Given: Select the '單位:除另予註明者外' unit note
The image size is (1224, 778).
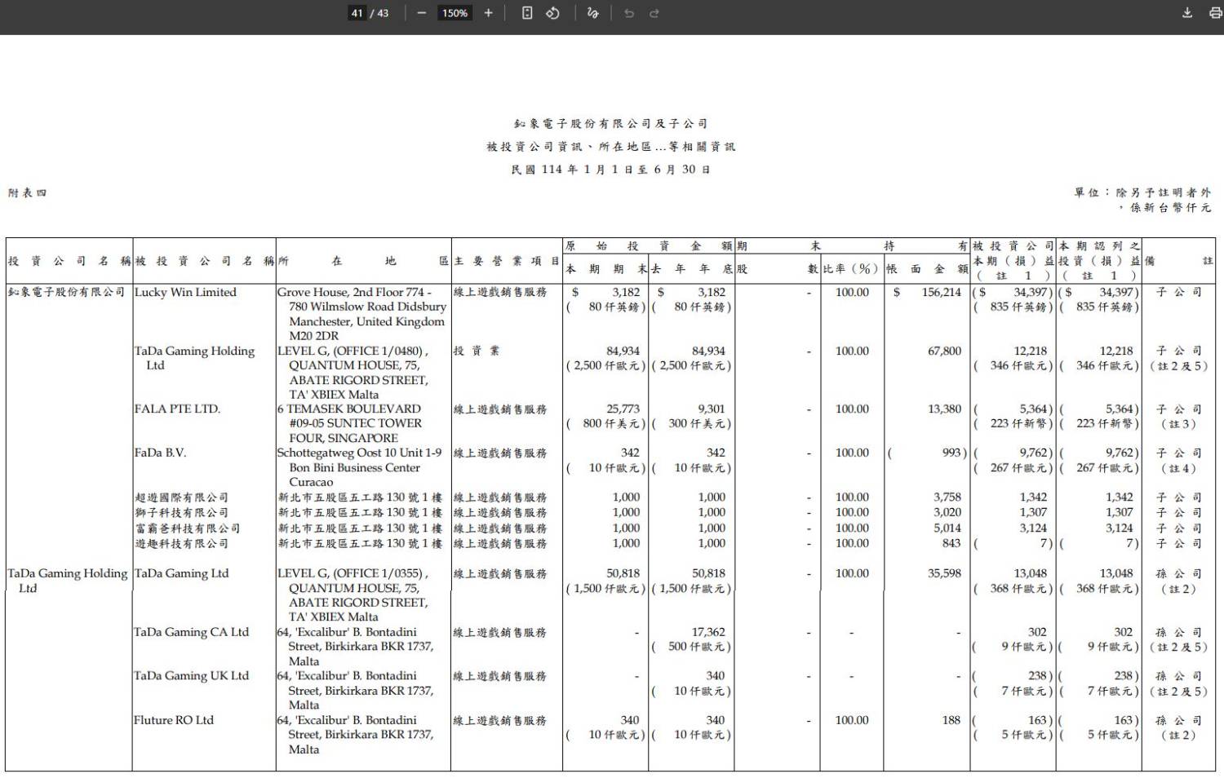Looking at the screenshot, I should (1143, 193).
